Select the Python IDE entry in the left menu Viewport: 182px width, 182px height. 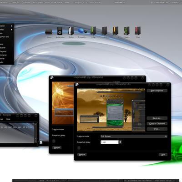tap(5, 37)
